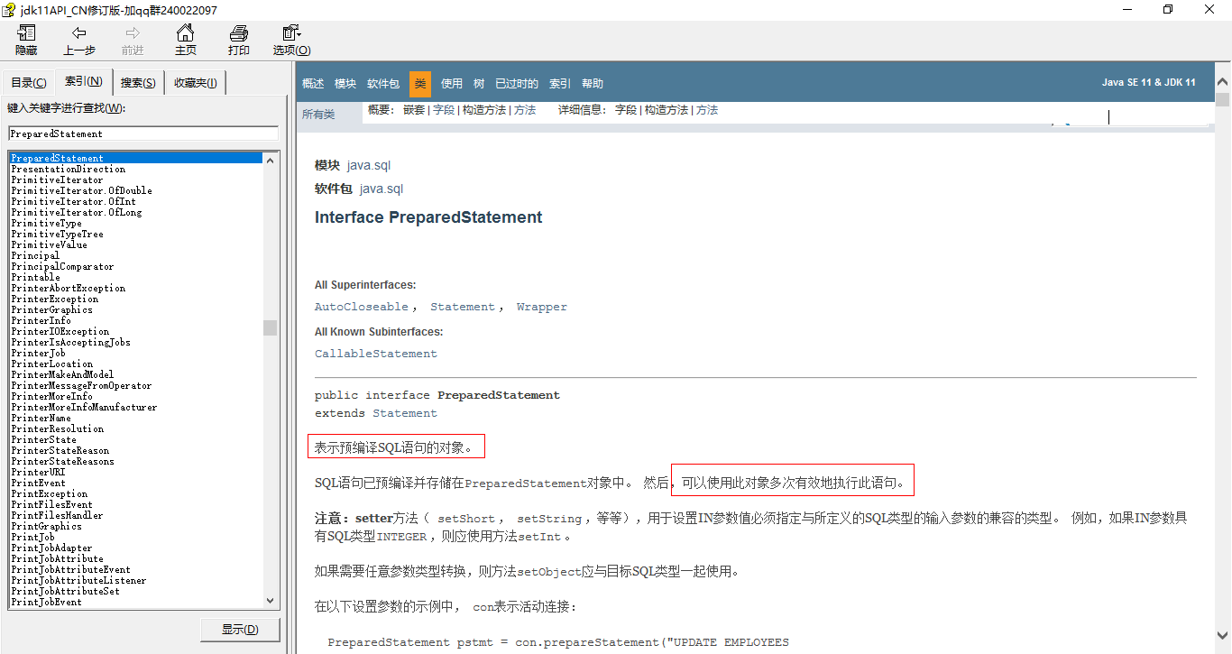Image resolution: width=1232 pixels, height=654 pixels.
Task: Click the 所有类 (All Classes) link
Action: pyautogui.click(x=318, y=115)
